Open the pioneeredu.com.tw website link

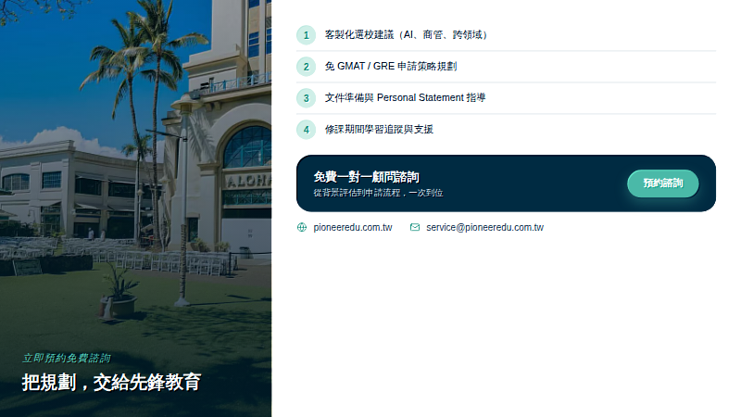[x=353, y=227]
